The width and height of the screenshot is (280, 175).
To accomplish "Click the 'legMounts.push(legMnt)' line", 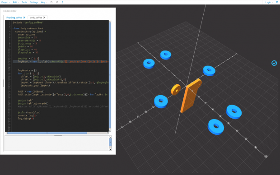I will [35, 86].
